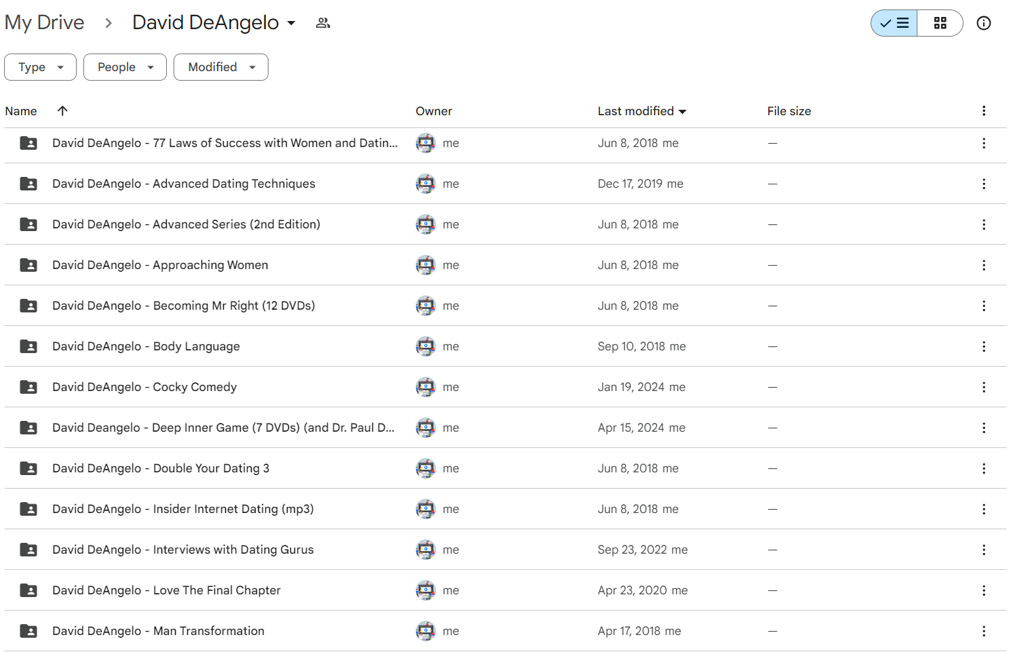Open more actions for Double Your Dating 3
The height and width of the screenshot is (654, 1013).
click(x=983, y=468)
